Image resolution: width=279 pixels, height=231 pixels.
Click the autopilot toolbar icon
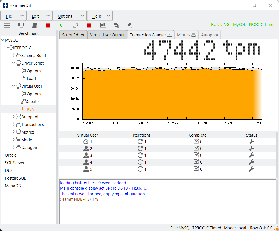coord(75,25)
